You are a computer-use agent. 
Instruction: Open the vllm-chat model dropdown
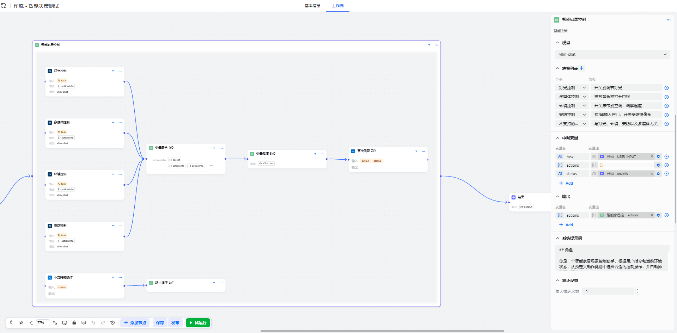pyautogui.click(x=612, y=54)
